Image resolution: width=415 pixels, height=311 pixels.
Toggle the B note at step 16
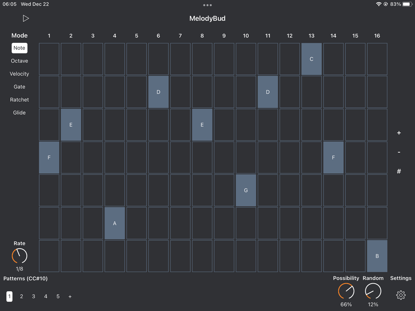point(377,256)
